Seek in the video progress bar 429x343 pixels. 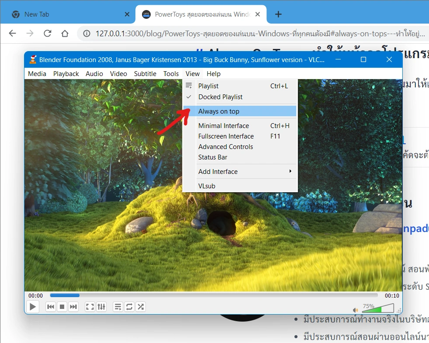point(214,295)
